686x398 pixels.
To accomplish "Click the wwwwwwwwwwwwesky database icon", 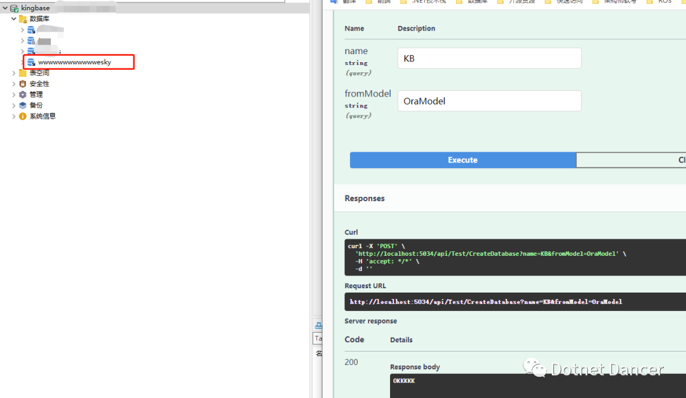I will coord(31,62).
